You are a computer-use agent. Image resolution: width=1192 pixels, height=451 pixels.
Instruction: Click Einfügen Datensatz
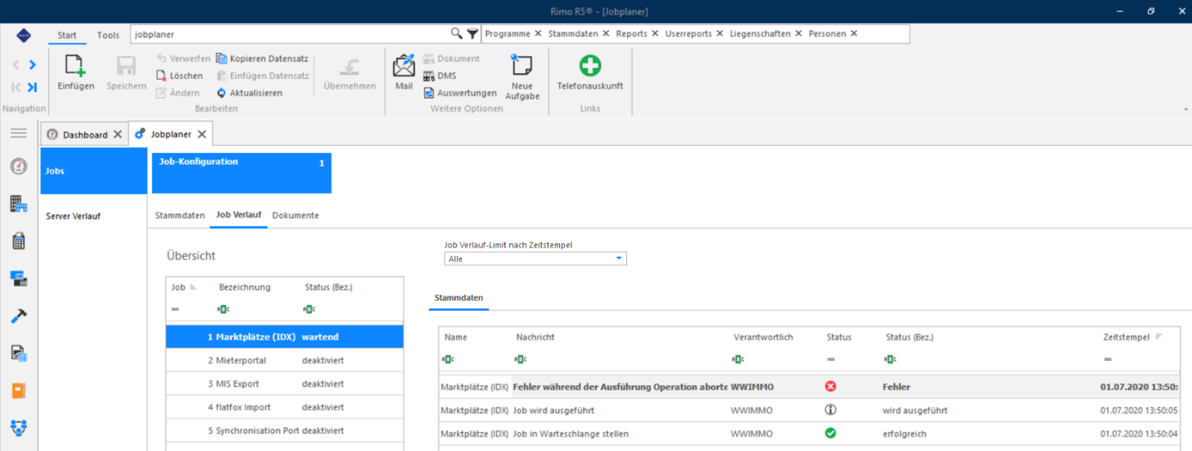(262, 76)
